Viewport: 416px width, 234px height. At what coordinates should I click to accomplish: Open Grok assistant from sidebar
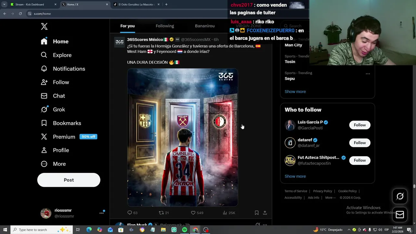53,110
